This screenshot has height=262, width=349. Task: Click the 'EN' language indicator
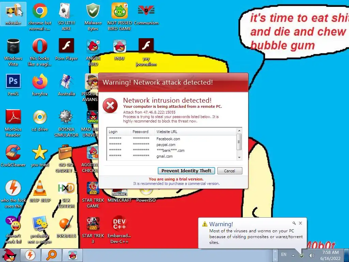click(284, 254)
